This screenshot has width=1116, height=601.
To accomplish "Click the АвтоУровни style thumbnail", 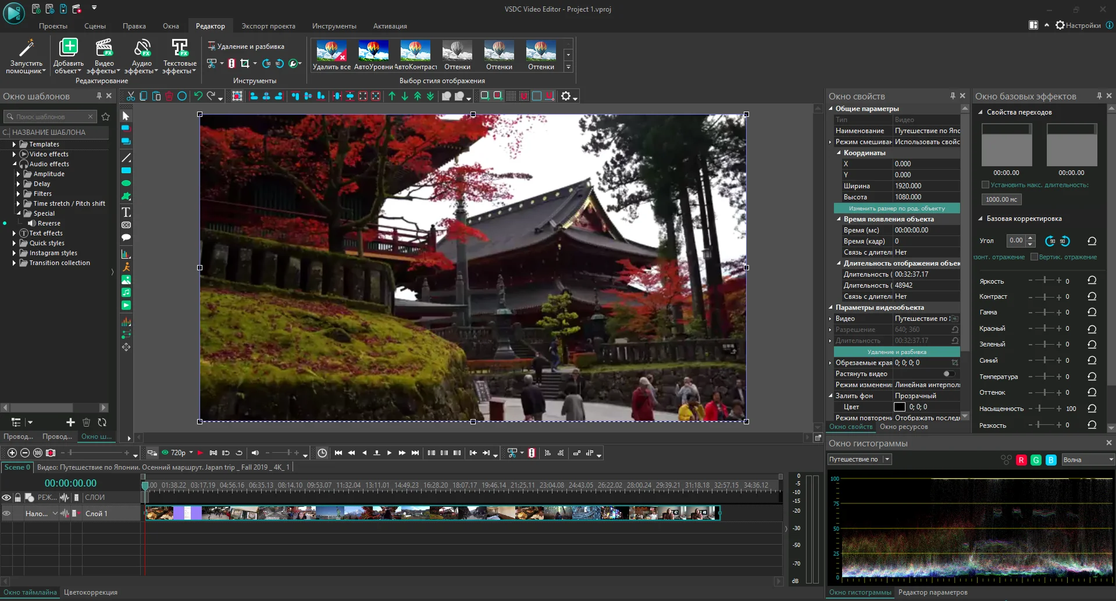I will [x=373, y=55].
